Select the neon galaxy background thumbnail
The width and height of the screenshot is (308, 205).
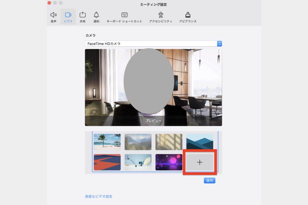pyautogui.click(x=169, y=162)
